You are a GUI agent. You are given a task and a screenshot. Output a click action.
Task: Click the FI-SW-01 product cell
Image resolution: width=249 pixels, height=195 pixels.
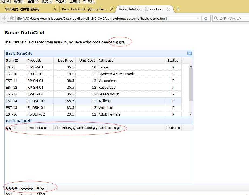pos(40,67)
